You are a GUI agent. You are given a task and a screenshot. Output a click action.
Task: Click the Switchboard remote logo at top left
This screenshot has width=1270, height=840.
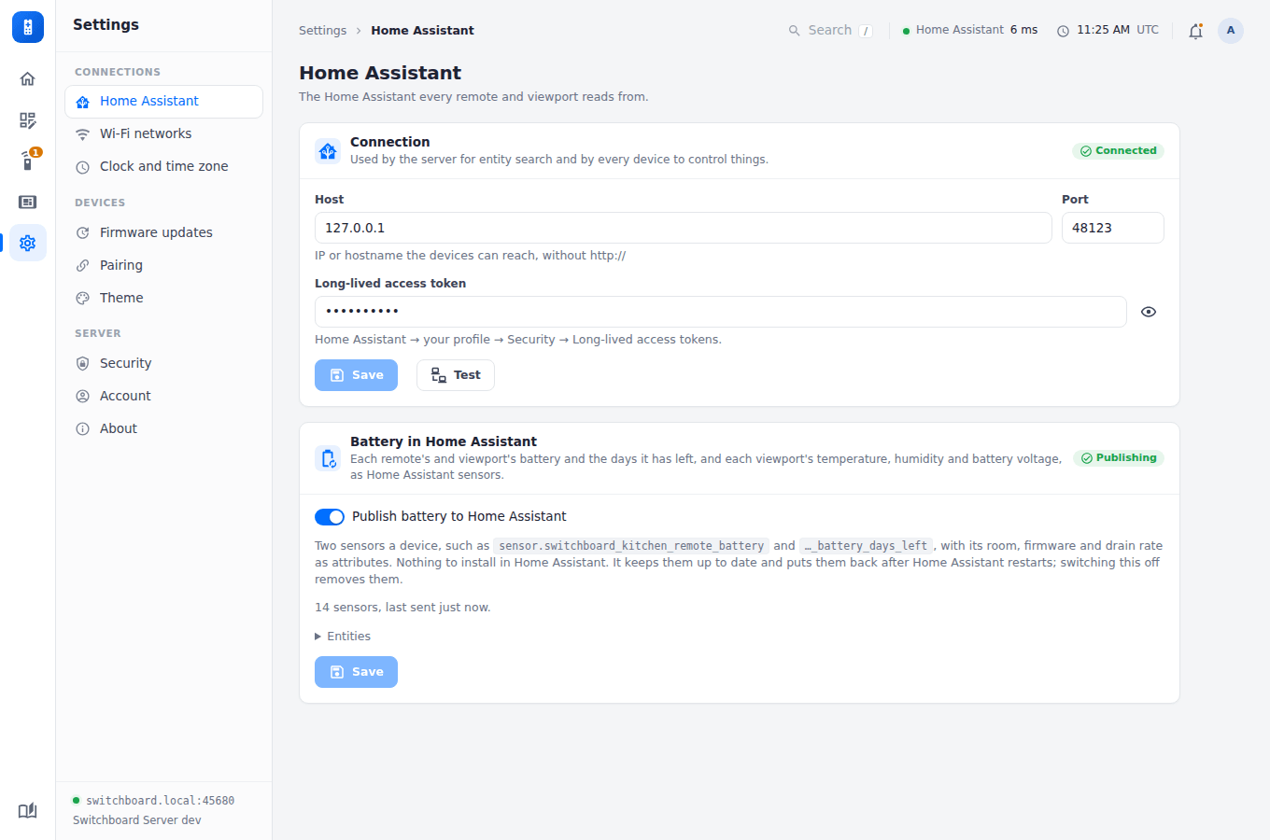28,27
